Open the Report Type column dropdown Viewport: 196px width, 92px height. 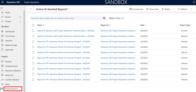coord(191,25)
